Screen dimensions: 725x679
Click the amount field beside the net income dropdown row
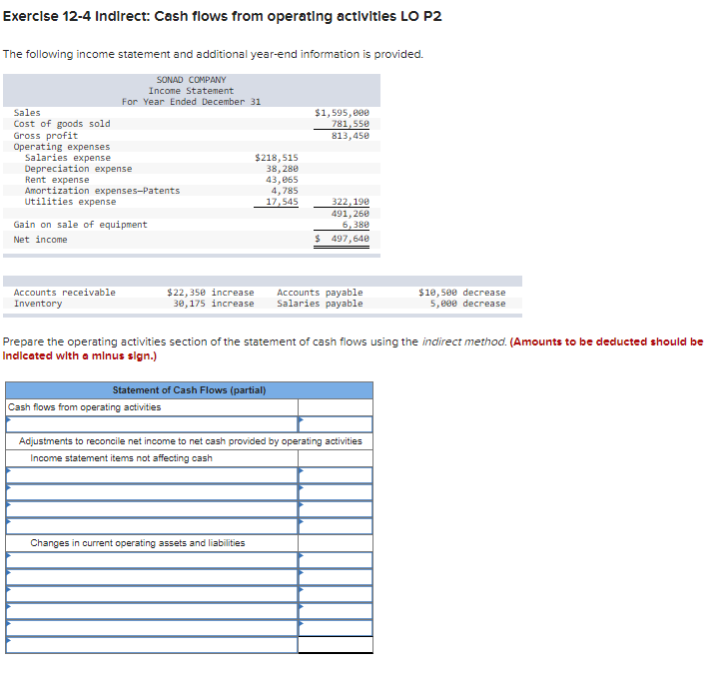336,424
